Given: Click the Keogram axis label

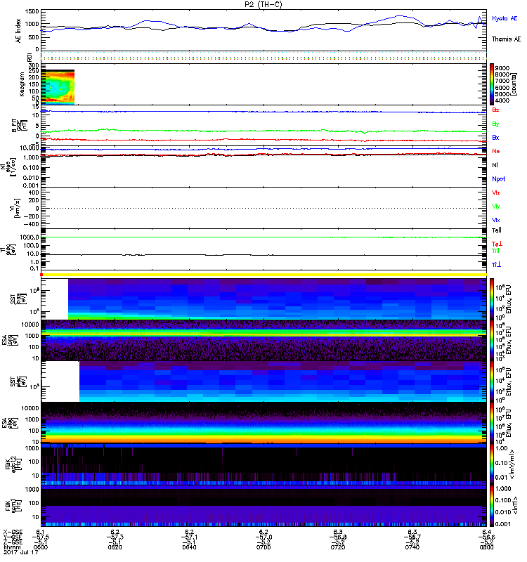Looking at the screenshot, I should (22, 84).
